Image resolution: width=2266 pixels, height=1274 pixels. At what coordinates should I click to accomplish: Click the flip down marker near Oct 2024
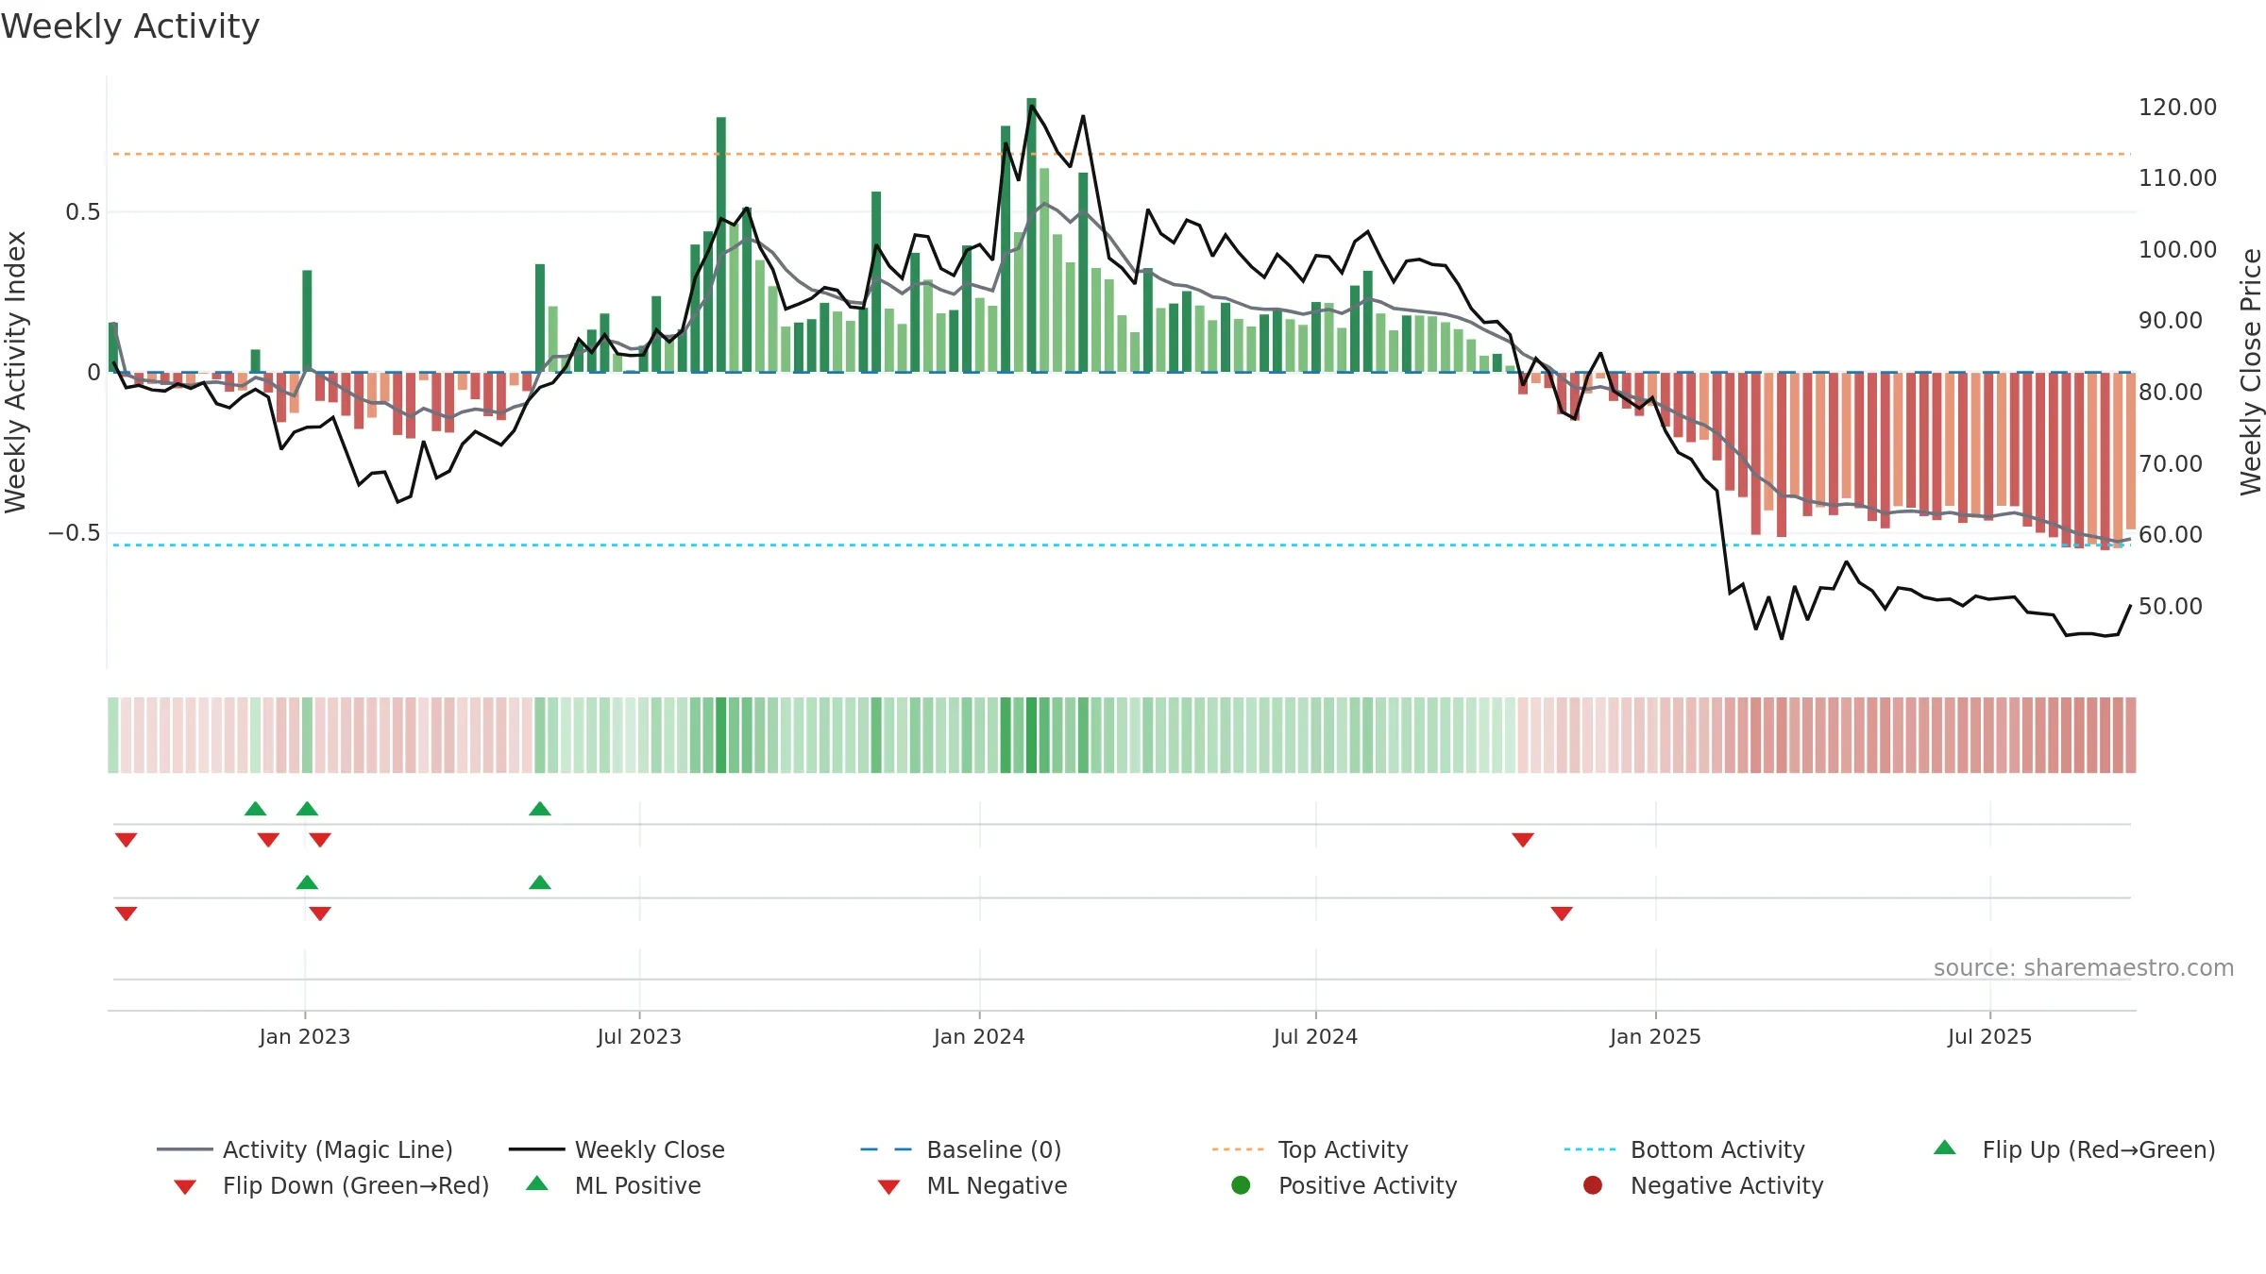1523,840
